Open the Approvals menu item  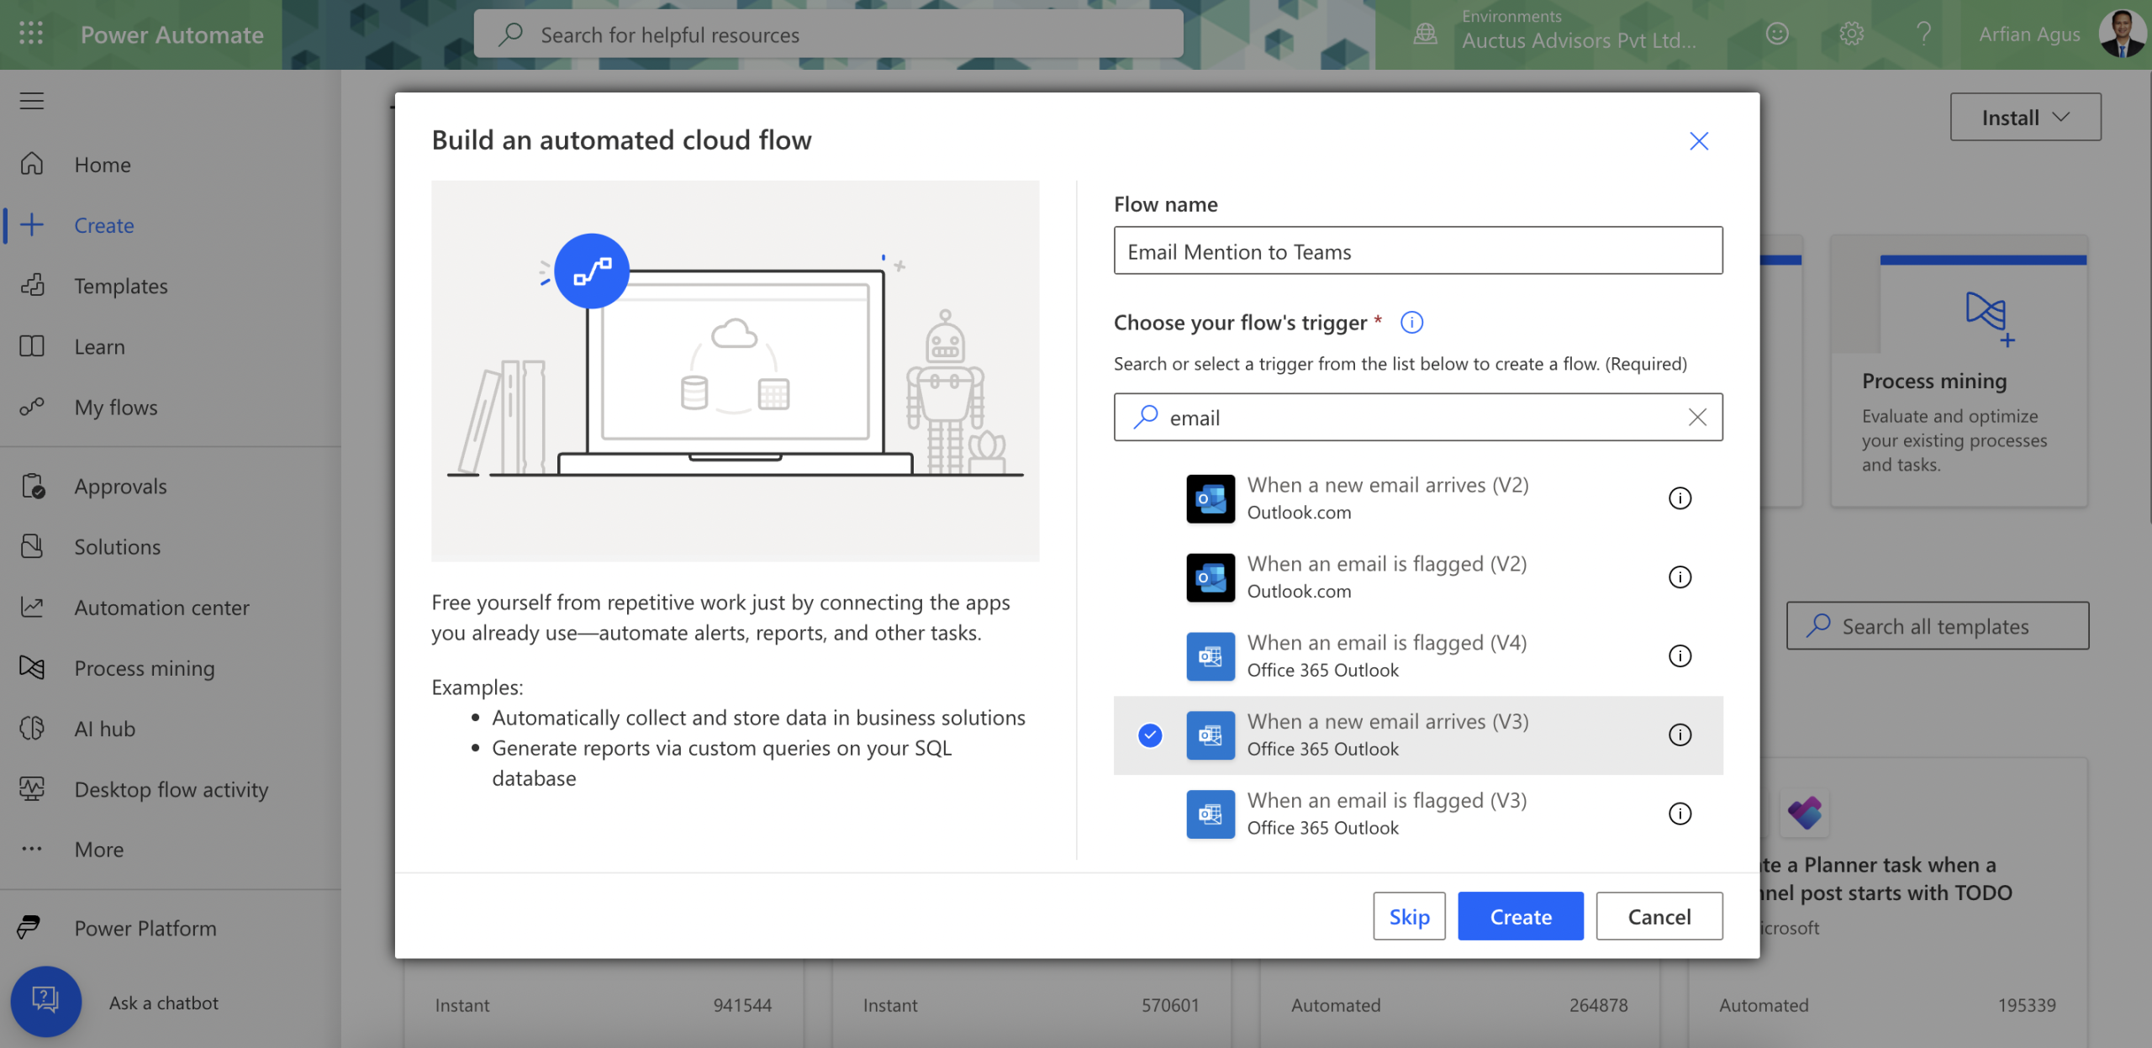(171, 486)
